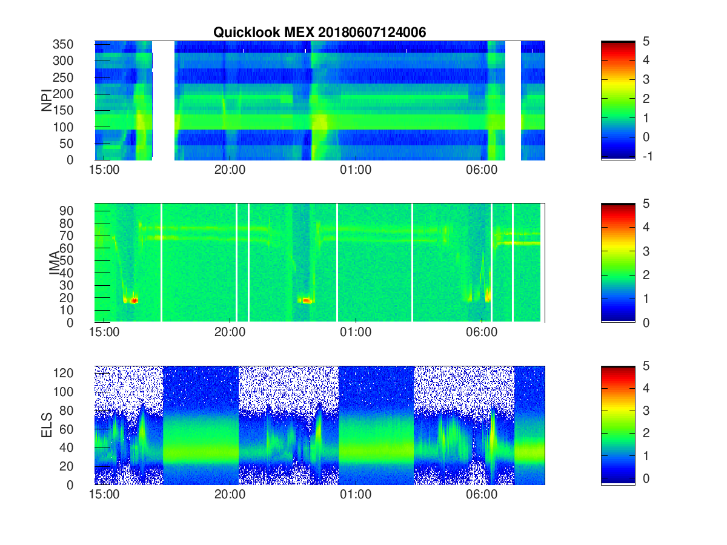This screenshot has width=727, height=545.
Task: Click the NPI panel colorbar
Action: 618,101
